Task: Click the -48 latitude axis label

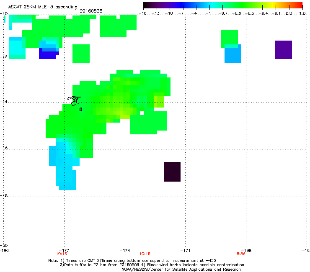Action: click(x=4, y=195)
